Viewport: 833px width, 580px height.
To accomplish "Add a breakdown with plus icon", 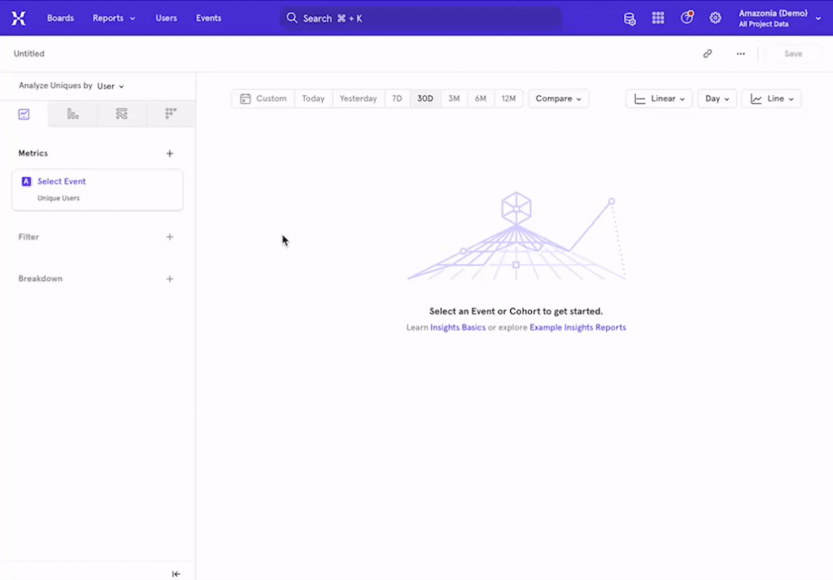I will [x=170, y=279].
